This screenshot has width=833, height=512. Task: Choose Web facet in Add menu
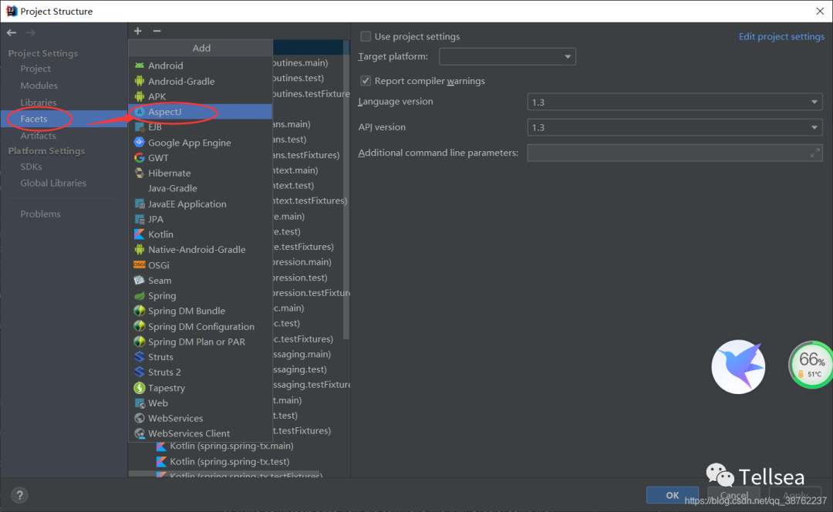click(x=201, y=403)
